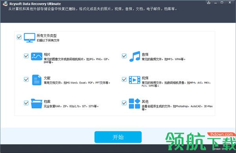
Task: Click the archive description mentioning RAR, ZIP
Action: tap(71, 106)
